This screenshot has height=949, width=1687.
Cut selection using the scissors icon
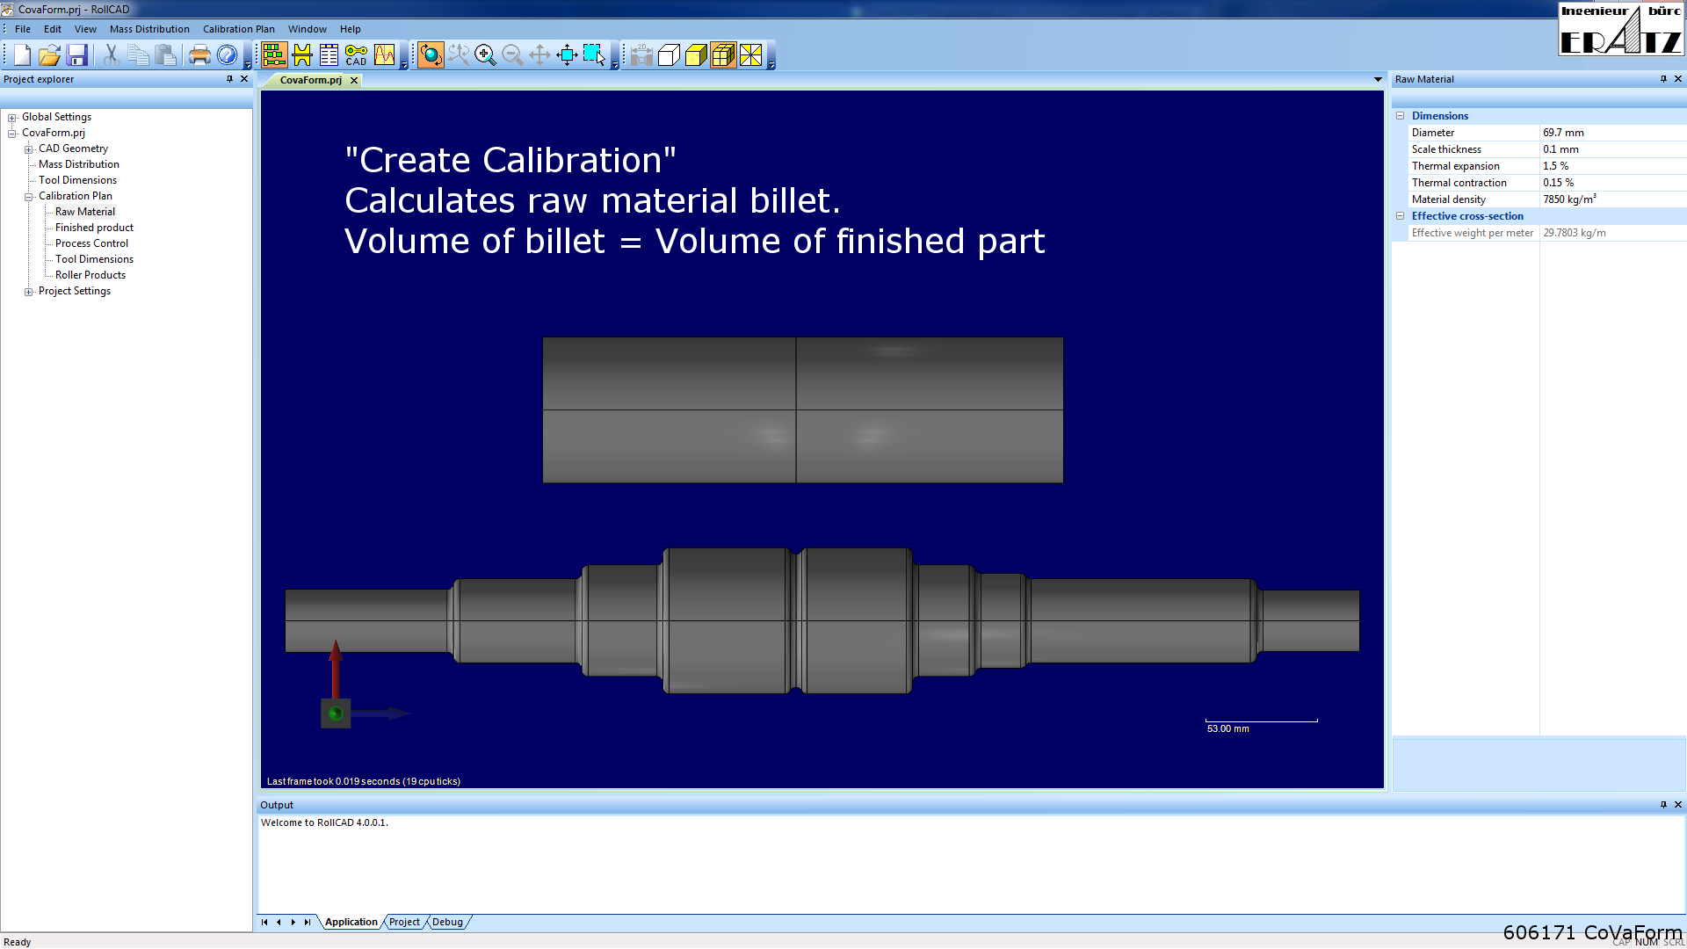(111, 55)
